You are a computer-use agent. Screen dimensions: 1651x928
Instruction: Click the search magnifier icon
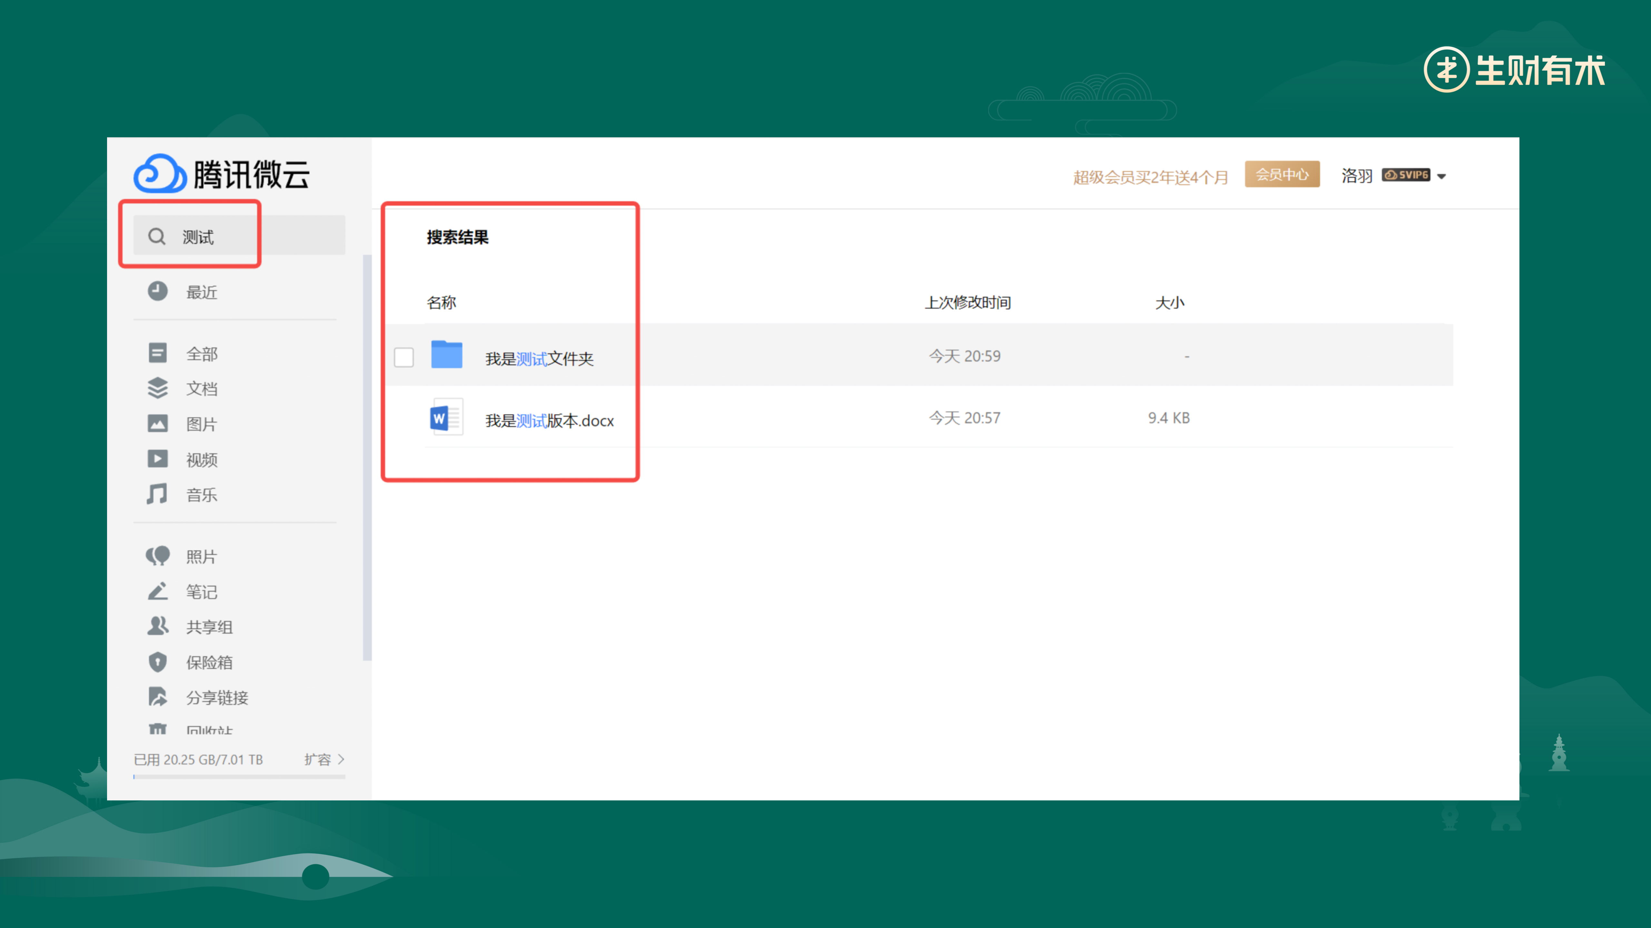click(157, 236)
